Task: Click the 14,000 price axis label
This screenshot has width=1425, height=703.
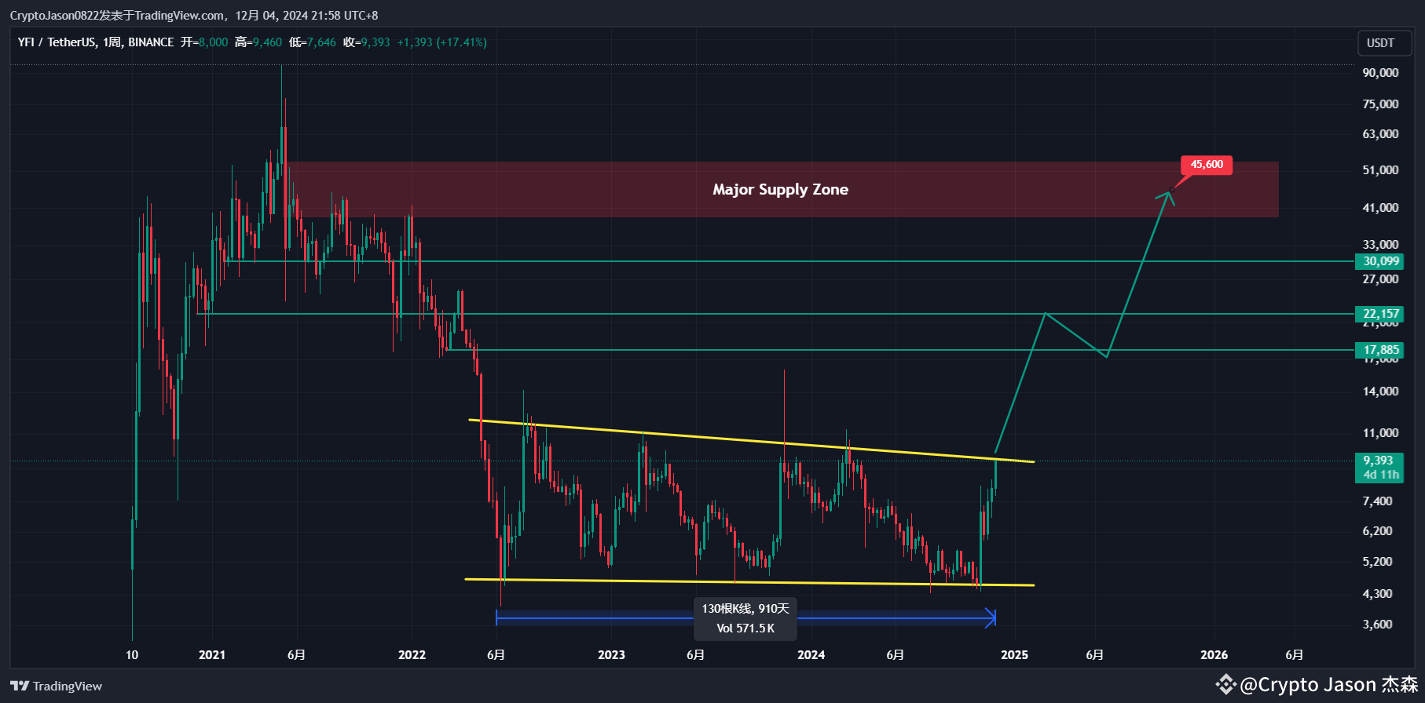Action: coord(1380,392)
